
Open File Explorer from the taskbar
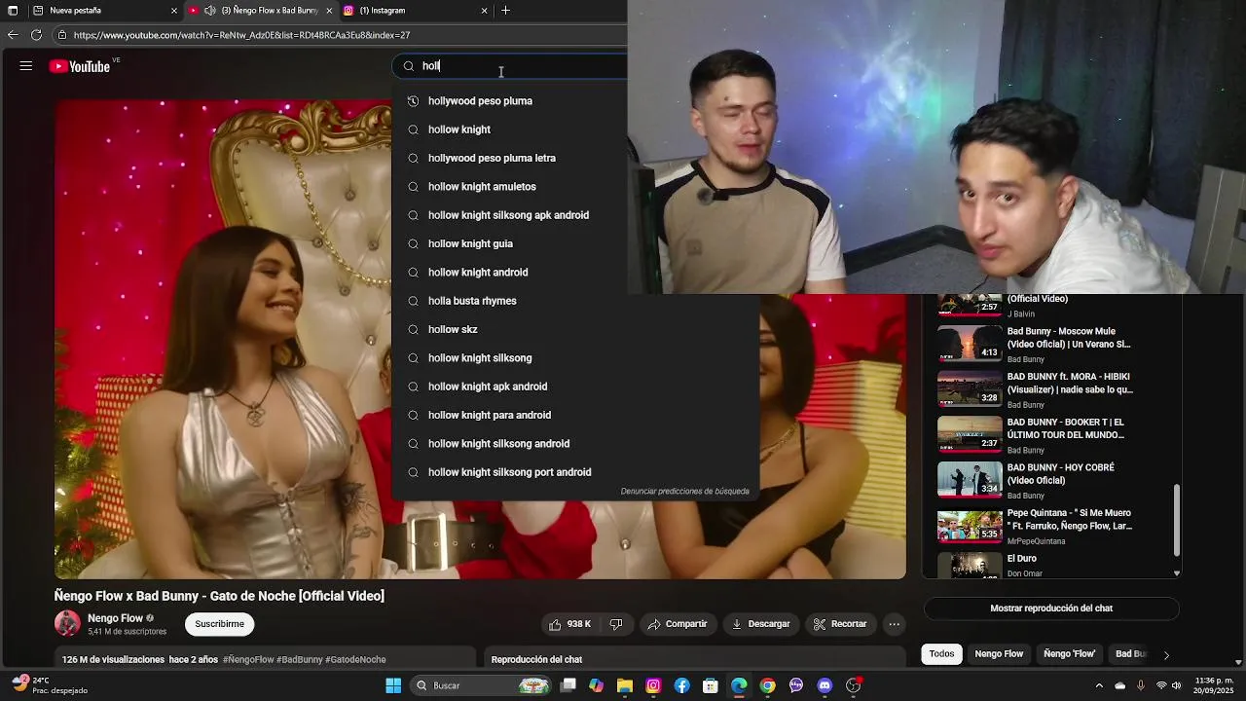tap(625, 685)
